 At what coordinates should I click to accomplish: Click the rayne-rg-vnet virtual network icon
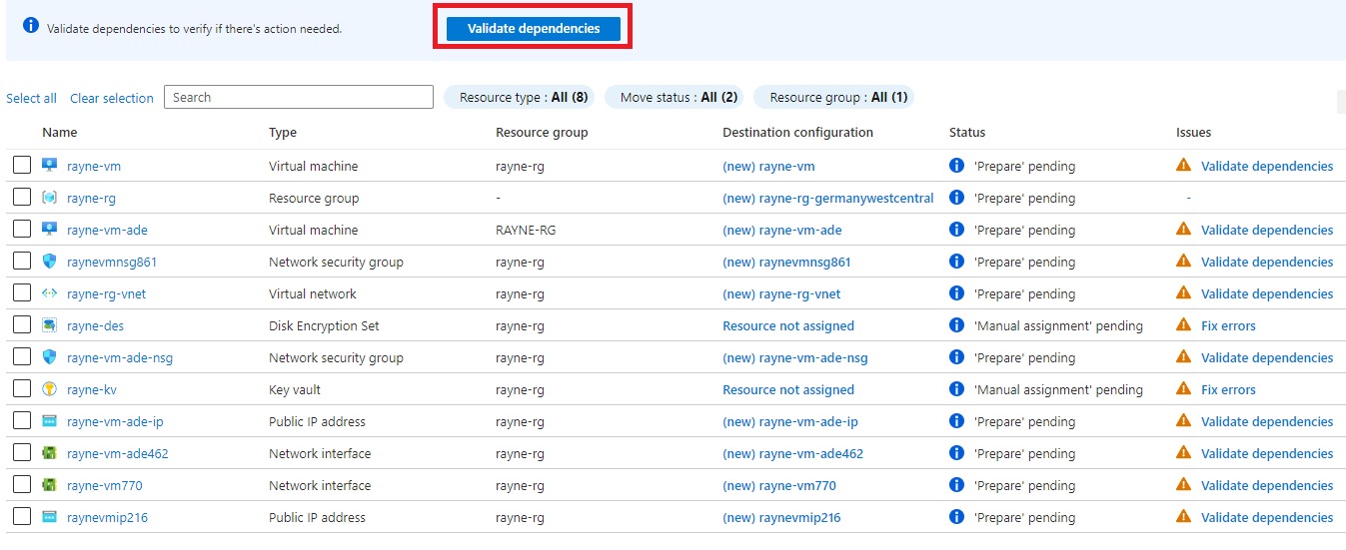tap(50, 293)
